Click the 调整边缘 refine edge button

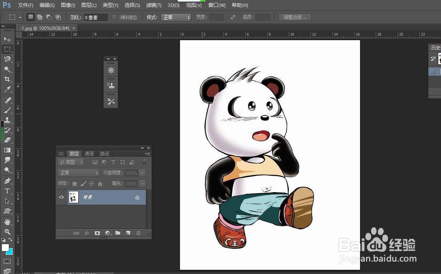click(x=295, y=17)
